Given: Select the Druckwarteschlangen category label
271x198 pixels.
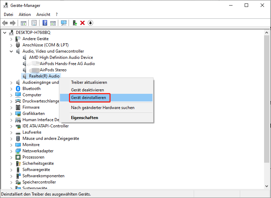Looking at the screenshot, I should tap(41, 101).
